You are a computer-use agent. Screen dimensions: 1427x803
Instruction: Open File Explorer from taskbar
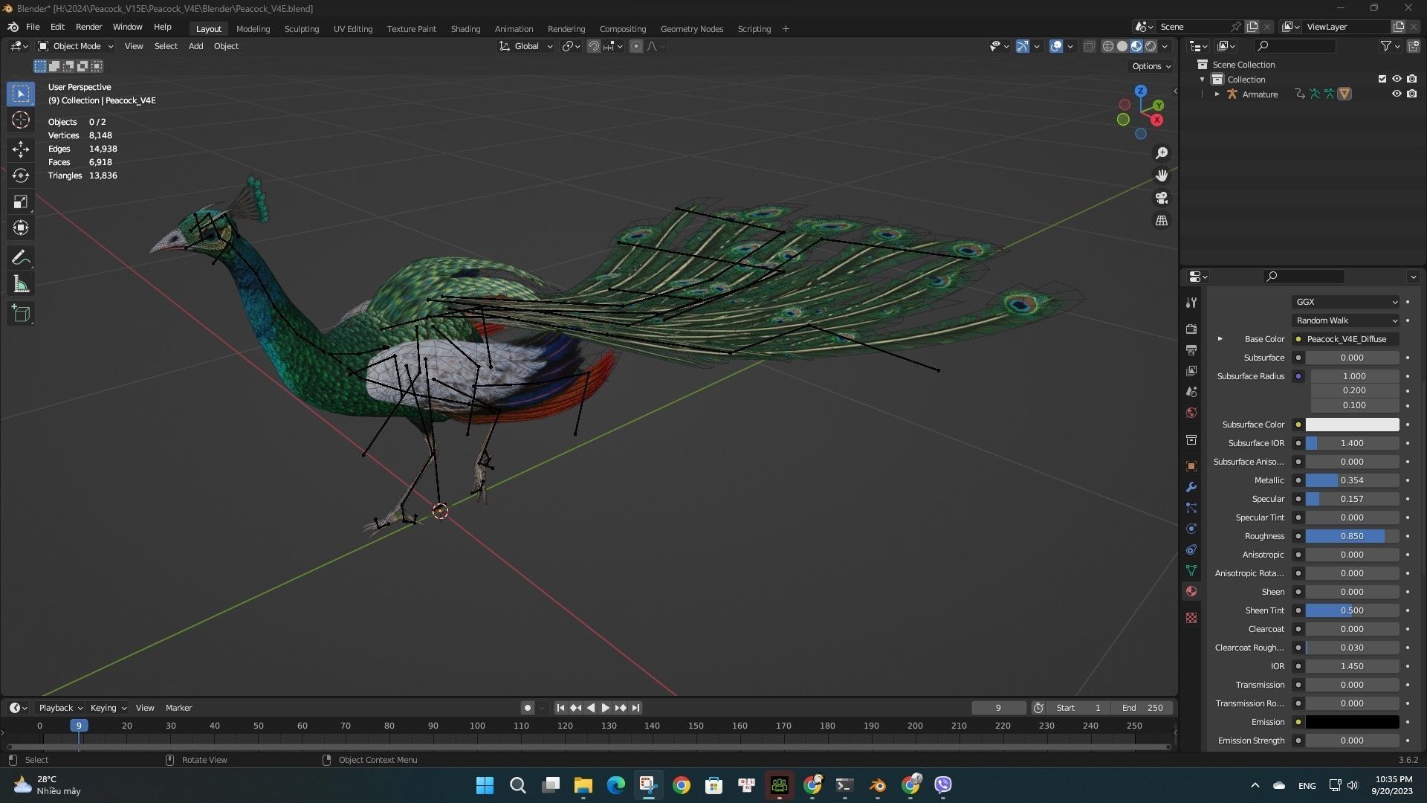583,785
